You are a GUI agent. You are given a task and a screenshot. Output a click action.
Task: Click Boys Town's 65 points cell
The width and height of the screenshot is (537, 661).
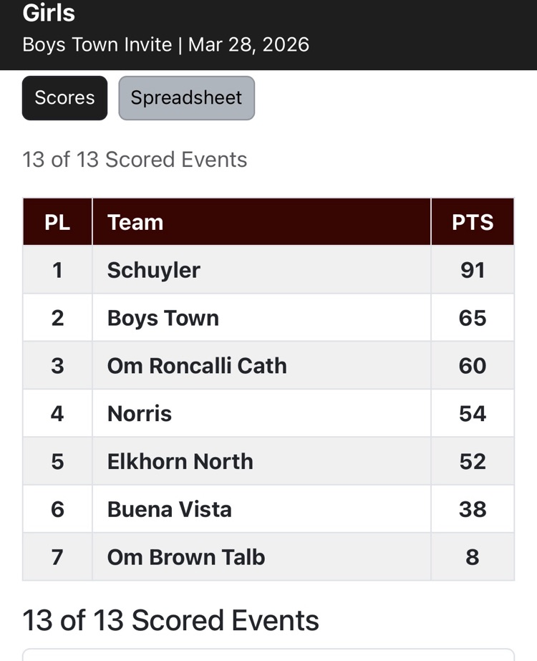473,318
